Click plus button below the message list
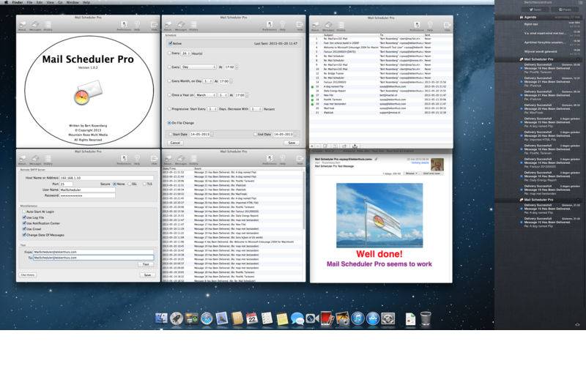Viewport: 586px width, 366px height. coord(312,146)
